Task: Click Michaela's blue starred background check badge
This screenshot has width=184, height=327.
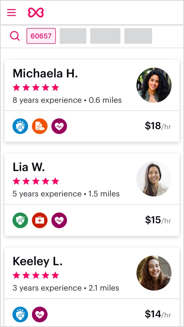Action: click(20, 126)
